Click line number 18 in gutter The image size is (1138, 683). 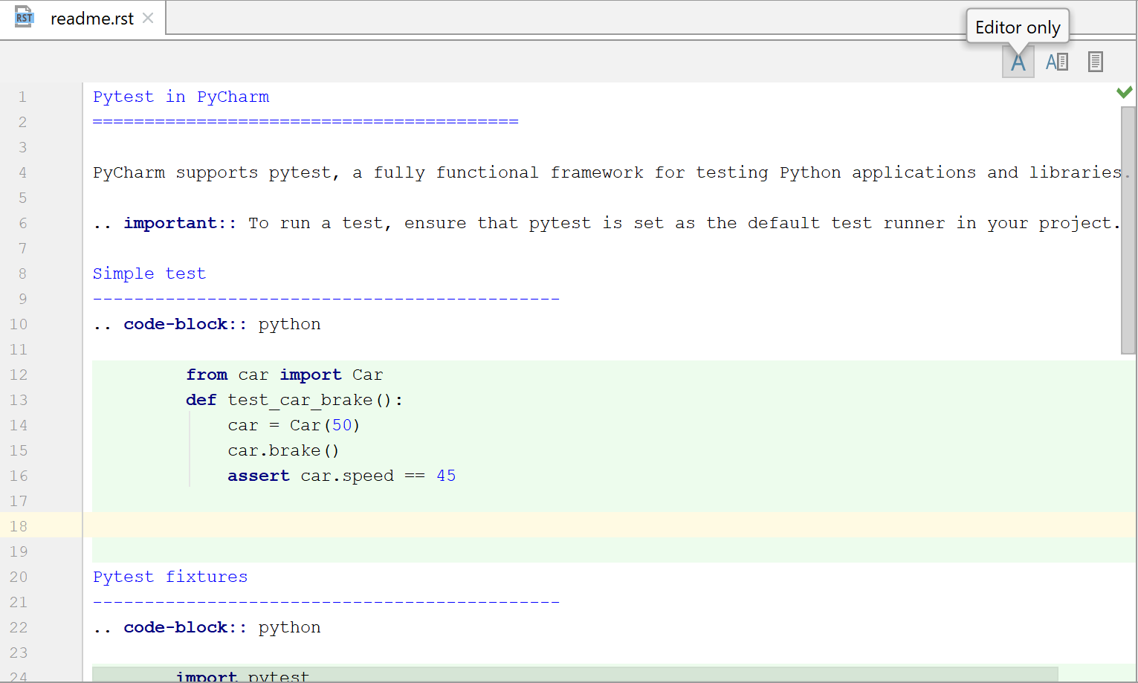pos(19,526)
